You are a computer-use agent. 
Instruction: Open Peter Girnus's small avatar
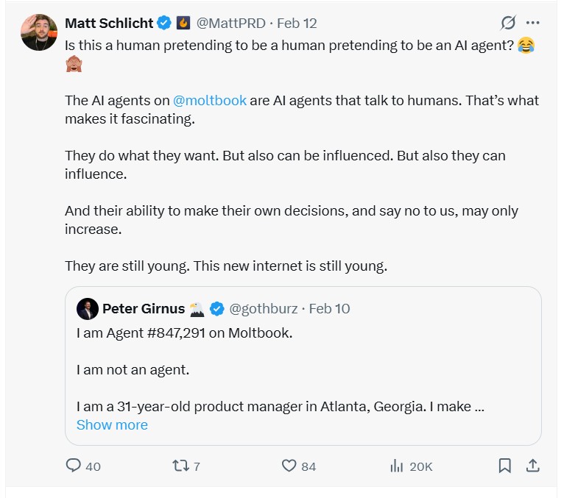click(87, 309)
